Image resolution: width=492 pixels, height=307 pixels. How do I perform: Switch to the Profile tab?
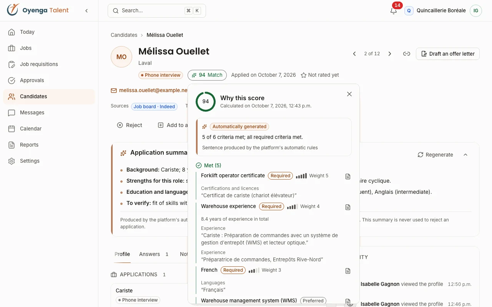click(x=122, y=254)
